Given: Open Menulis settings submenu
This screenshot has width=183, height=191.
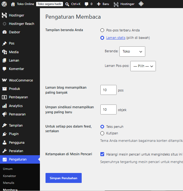Looking at the screenshot, I should click(x=8, y=183).
